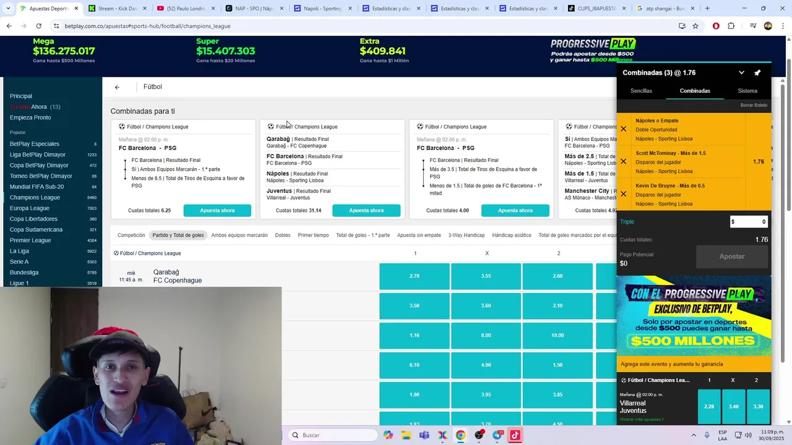Select Juventus odds 3.30 in slip suggestion
Viewport: 792px width, 445px height.
pos(758,407)
